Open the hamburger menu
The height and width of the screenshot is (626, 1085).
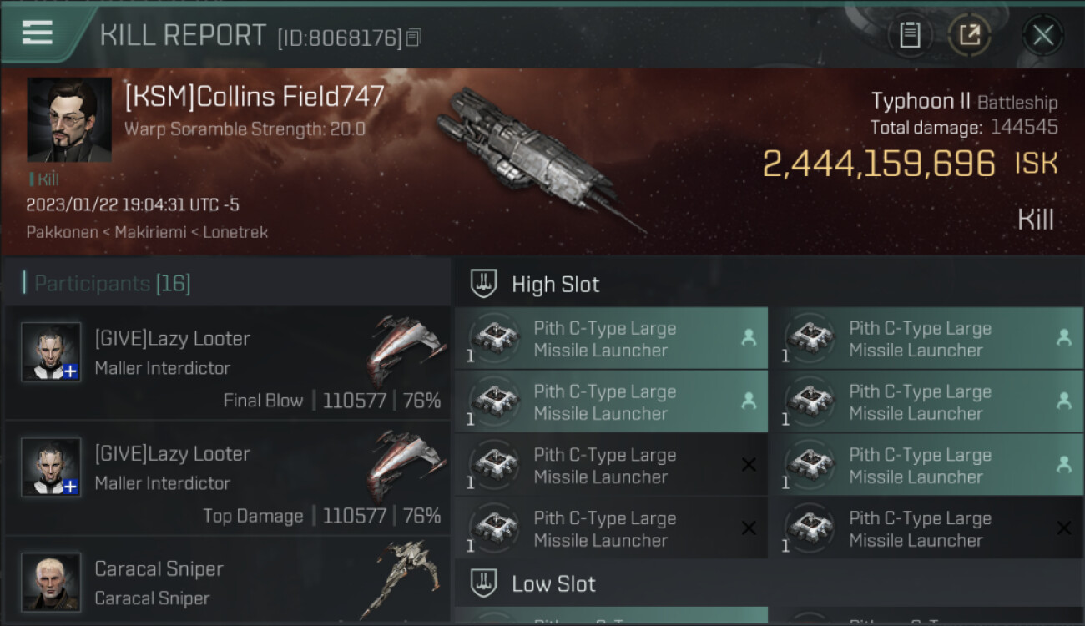(x=38, y=33)
